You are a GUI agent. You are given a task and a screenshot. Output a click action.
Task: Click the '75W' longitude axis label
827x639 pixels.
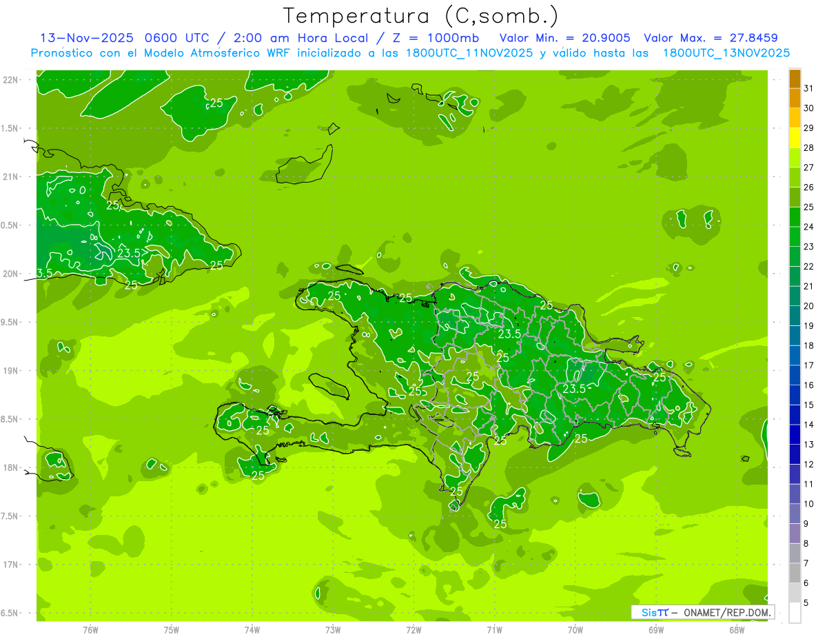172,630
